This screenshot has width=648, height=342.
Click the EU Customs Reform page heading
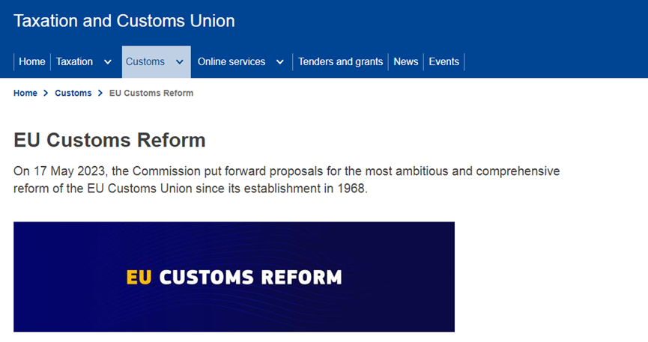tap(109, 140)
